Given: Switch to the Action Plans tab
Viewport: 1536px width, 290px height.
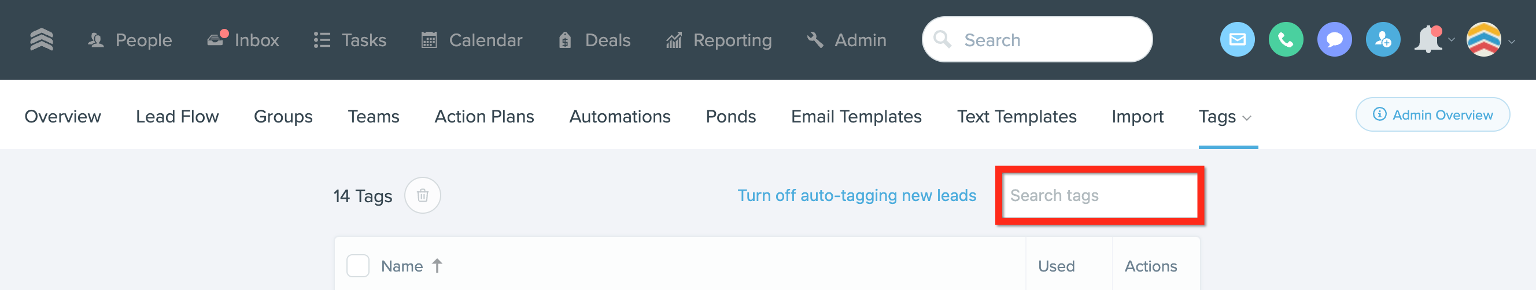Looking at the screenshot, I should point(484,116).
